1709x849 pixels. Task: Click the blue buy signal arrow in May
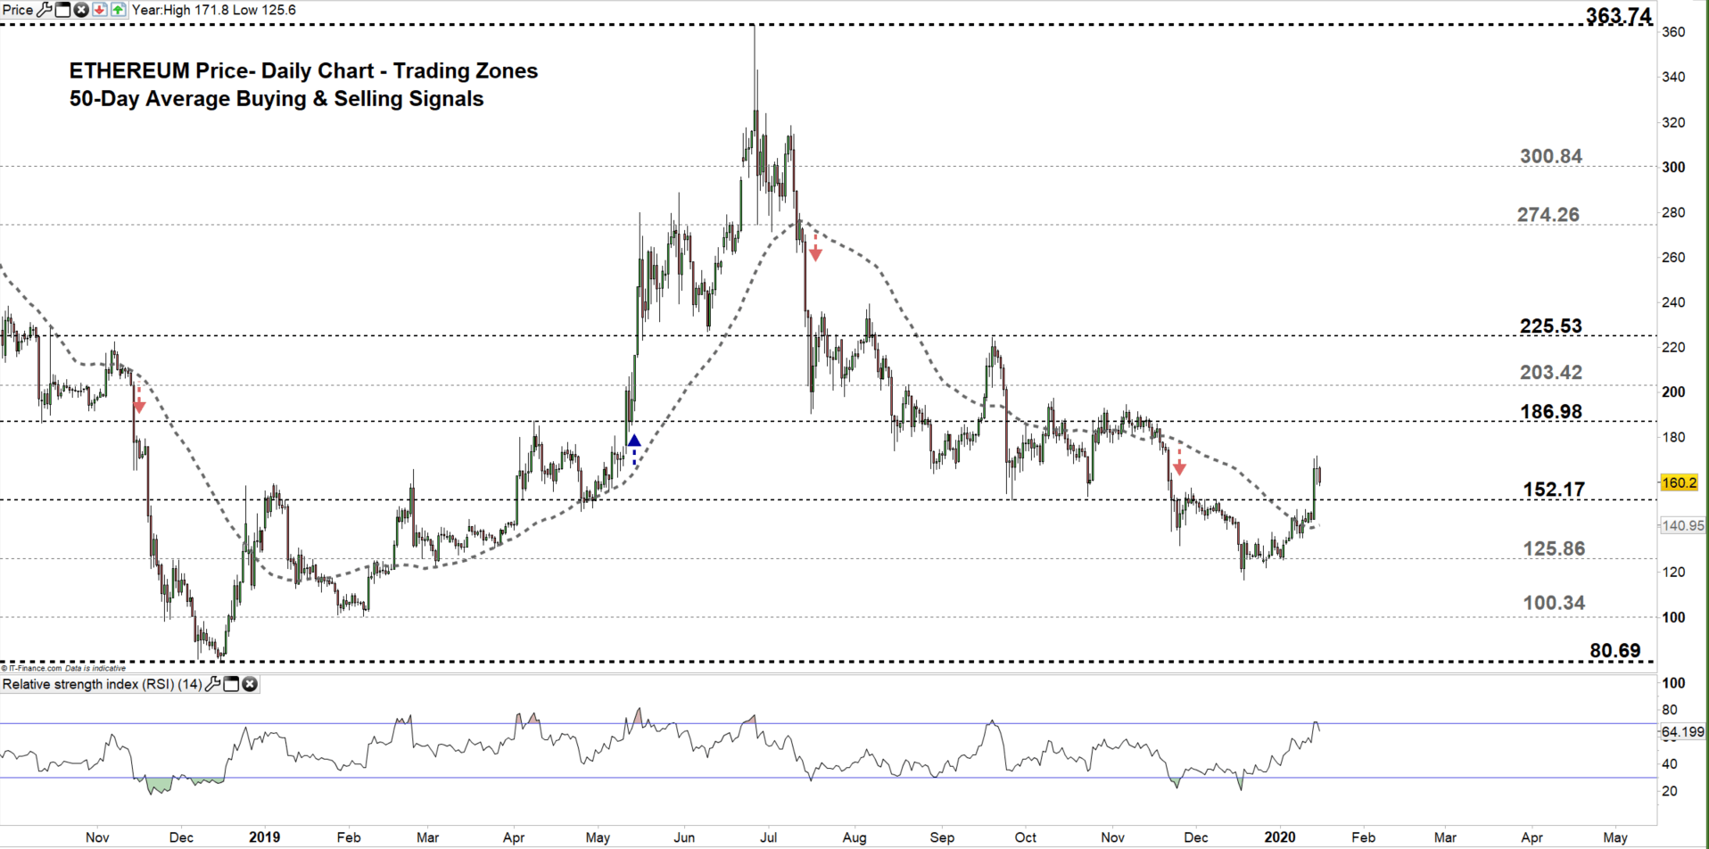click(634, 449)
